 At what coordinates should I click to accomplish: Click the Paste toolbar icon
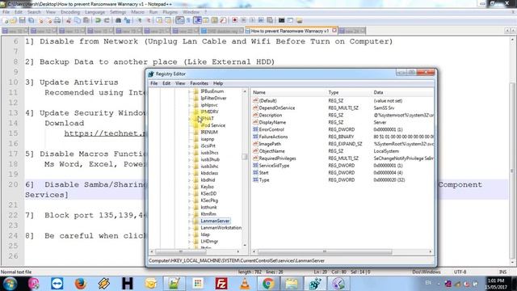click(x=86, y=20)
